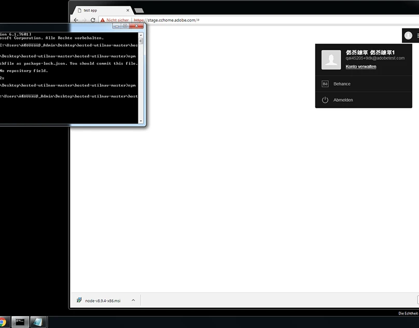The height and width of the screenshot is (328, 419).
Task: Click the profile avatar icon in header
Action: point(408,35)
